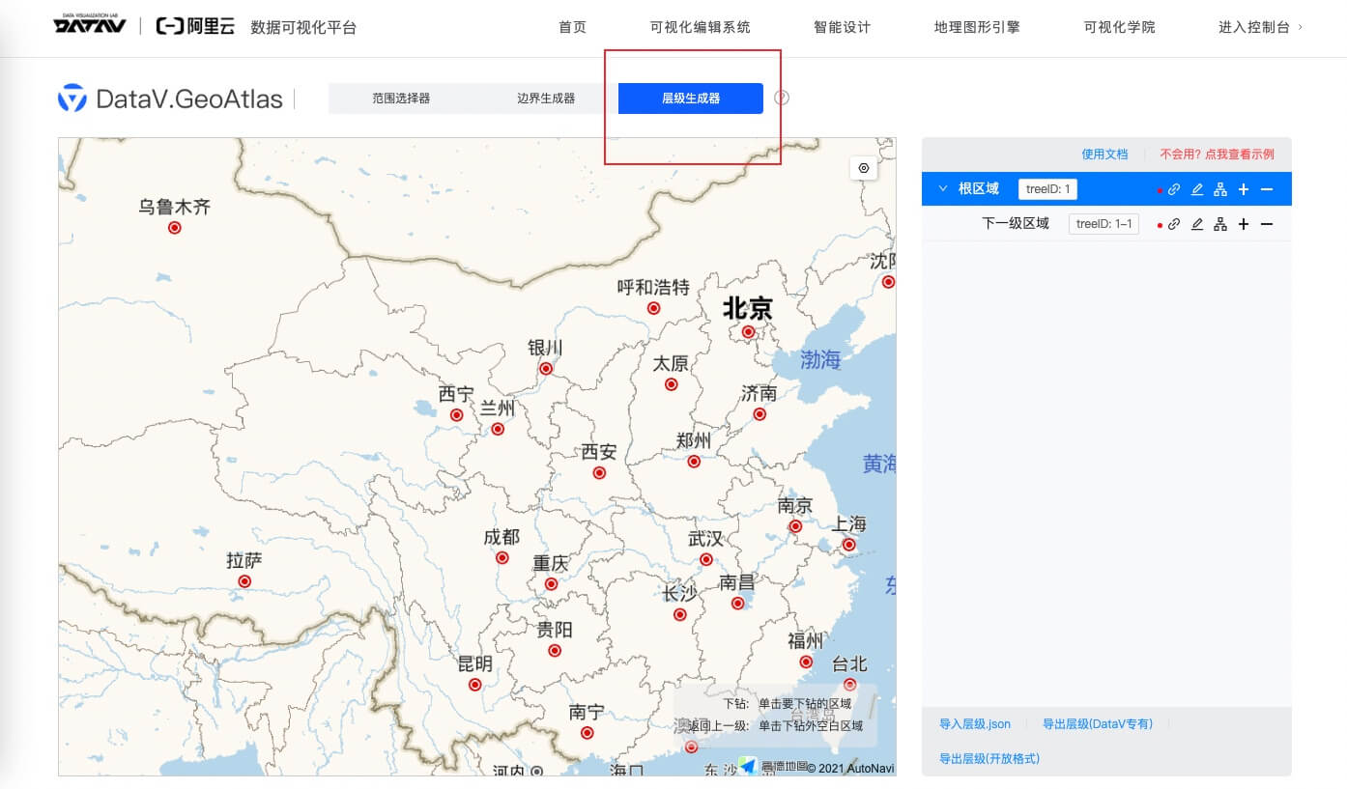Open 可视化编辑系统 in the top navigation
This screenshot has width=1347, height=789.
pos(701,27)
